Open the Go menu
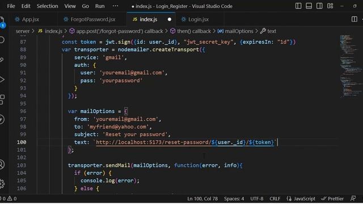This screenshot has height=204, width=363. click(85, 6)
